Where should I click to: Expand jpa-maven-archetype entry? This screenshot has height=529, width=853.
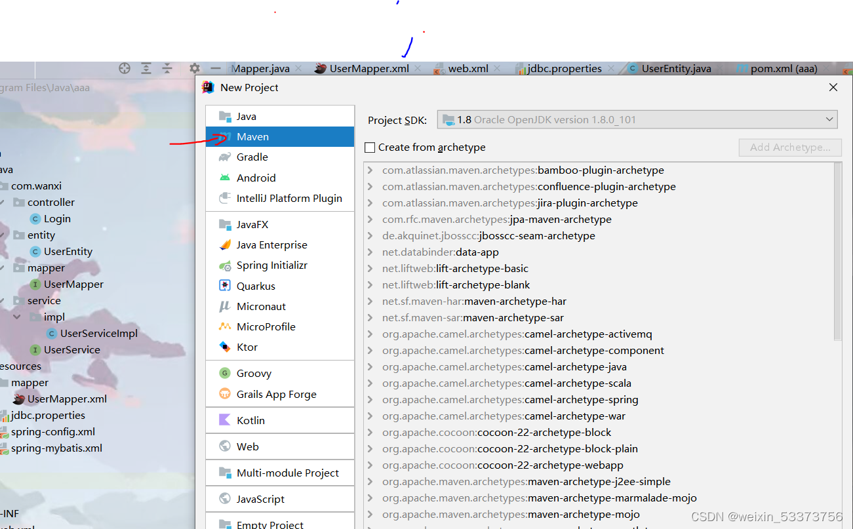pos(370,220)
